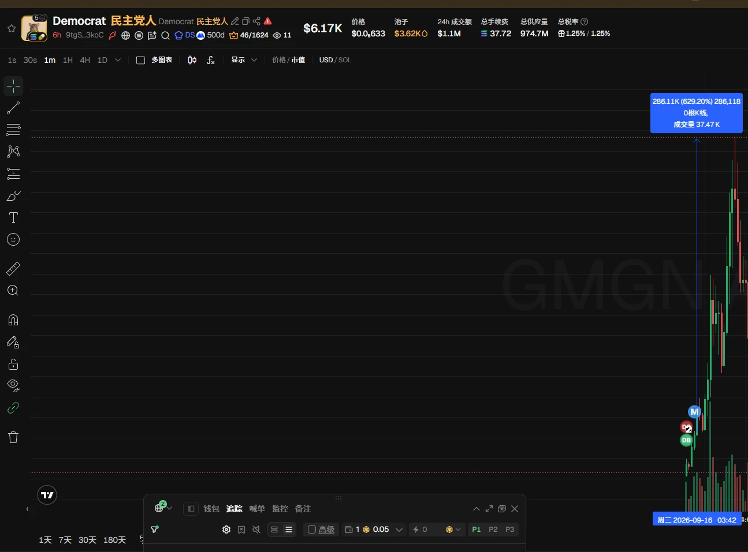
Task: Copy contract address 9tgS...3koC
Action: [85, 35]
